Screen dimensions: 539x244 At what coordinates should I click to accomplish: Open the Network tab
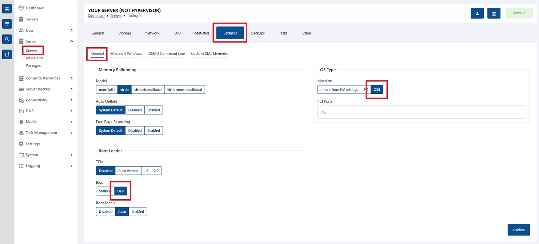click(152, 33)
